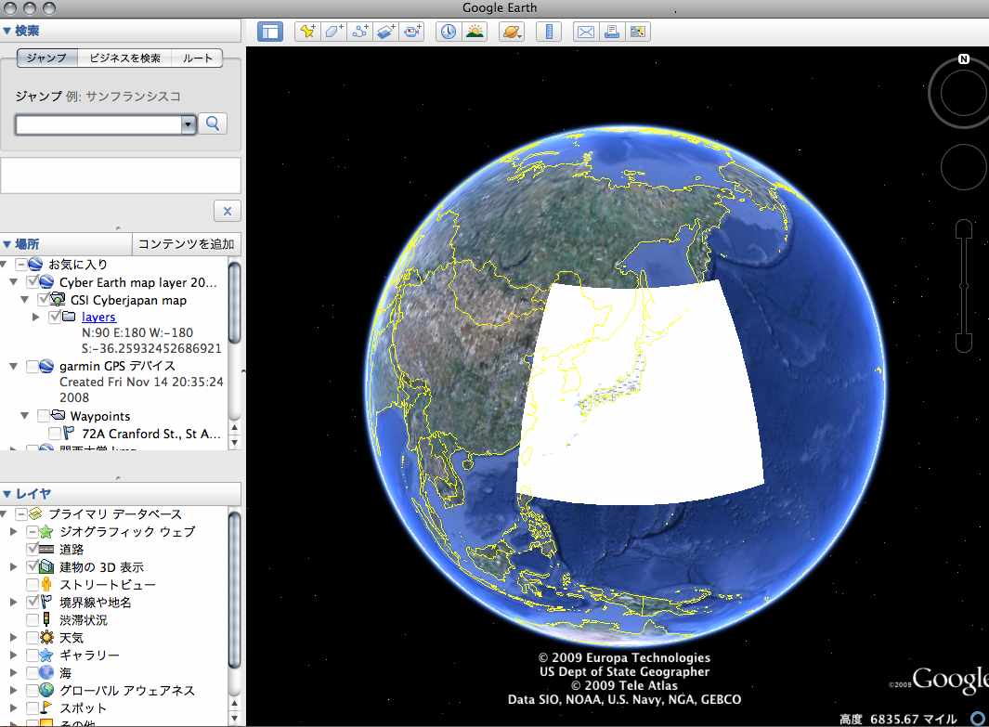Click the weather sun icon
This screenshot has height=727, width=989.
click(x=46, y=637)
